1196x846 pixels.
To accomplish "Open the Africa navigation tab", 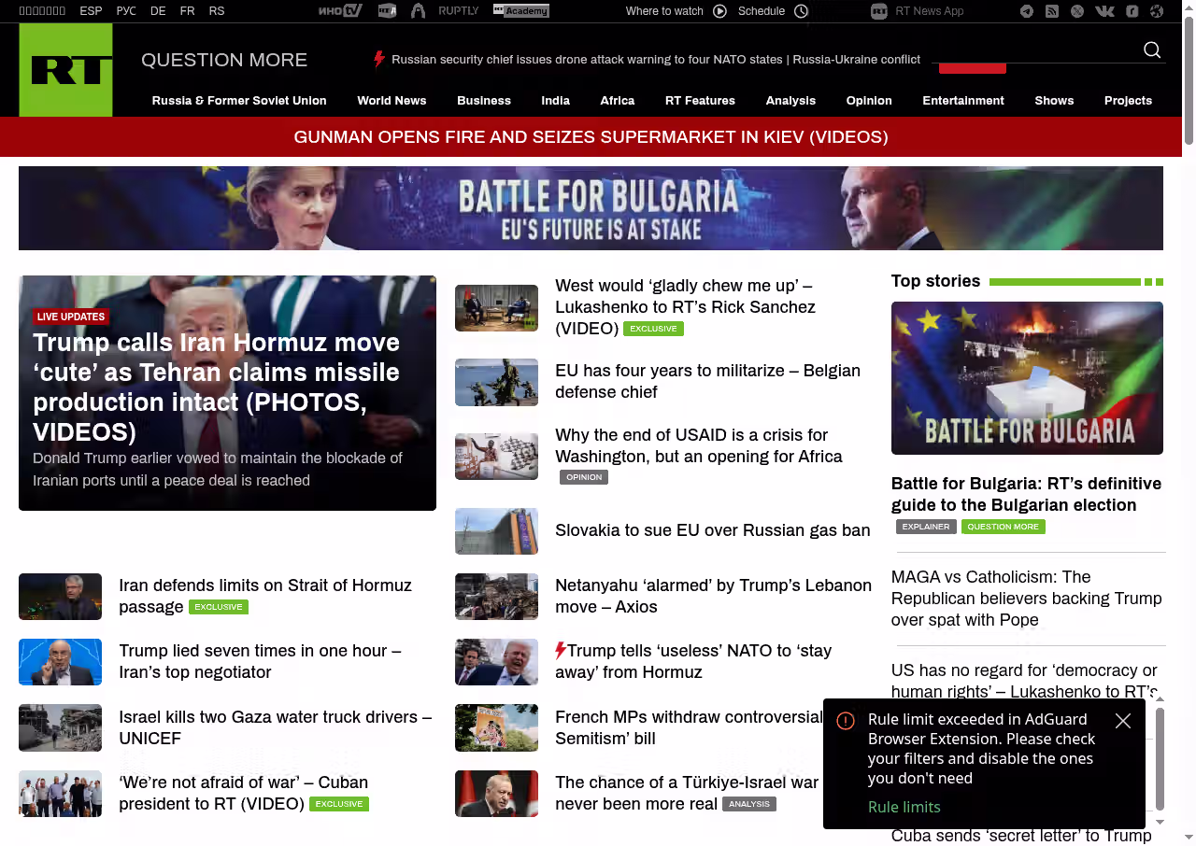I will (x=617, y=101).
